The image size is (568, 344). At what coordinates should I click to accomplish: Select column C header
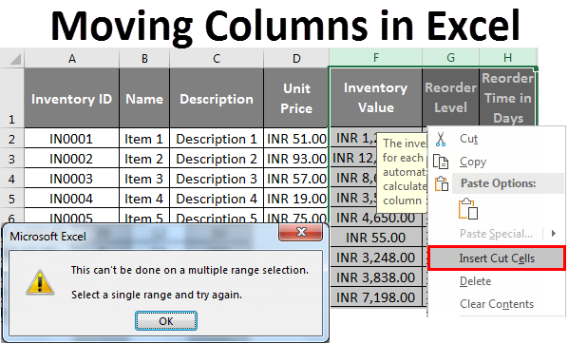coord(217,58)
